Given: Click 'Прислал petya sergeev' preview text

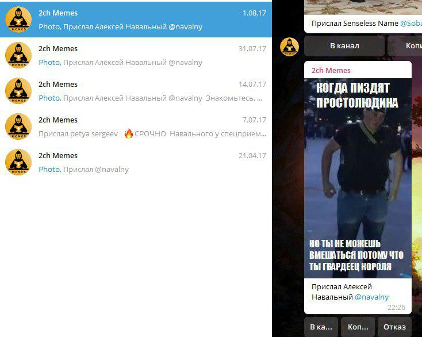Looking at the screenshot, I should (x=78, y=134).
